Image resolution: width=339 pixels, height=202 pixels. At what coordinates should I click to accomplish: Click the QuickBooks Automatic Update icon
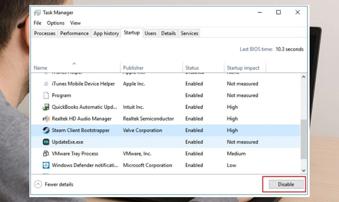click(46, 107)
